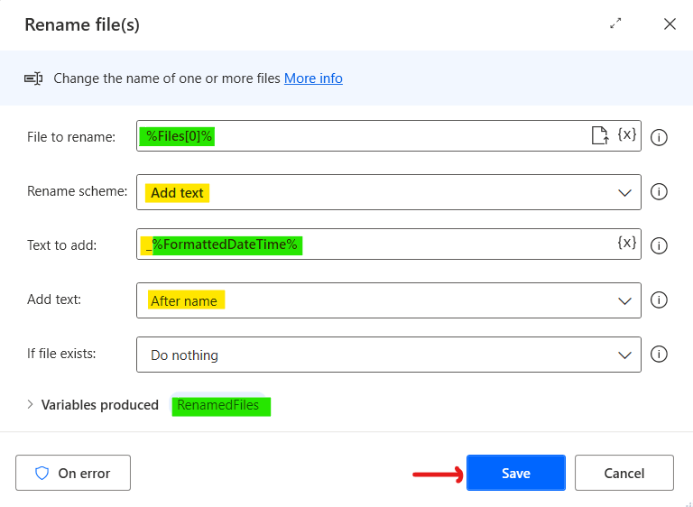The image size is (693, 507).
Task: Show info for Add text dropdown
Action: (x=659, y=300)
